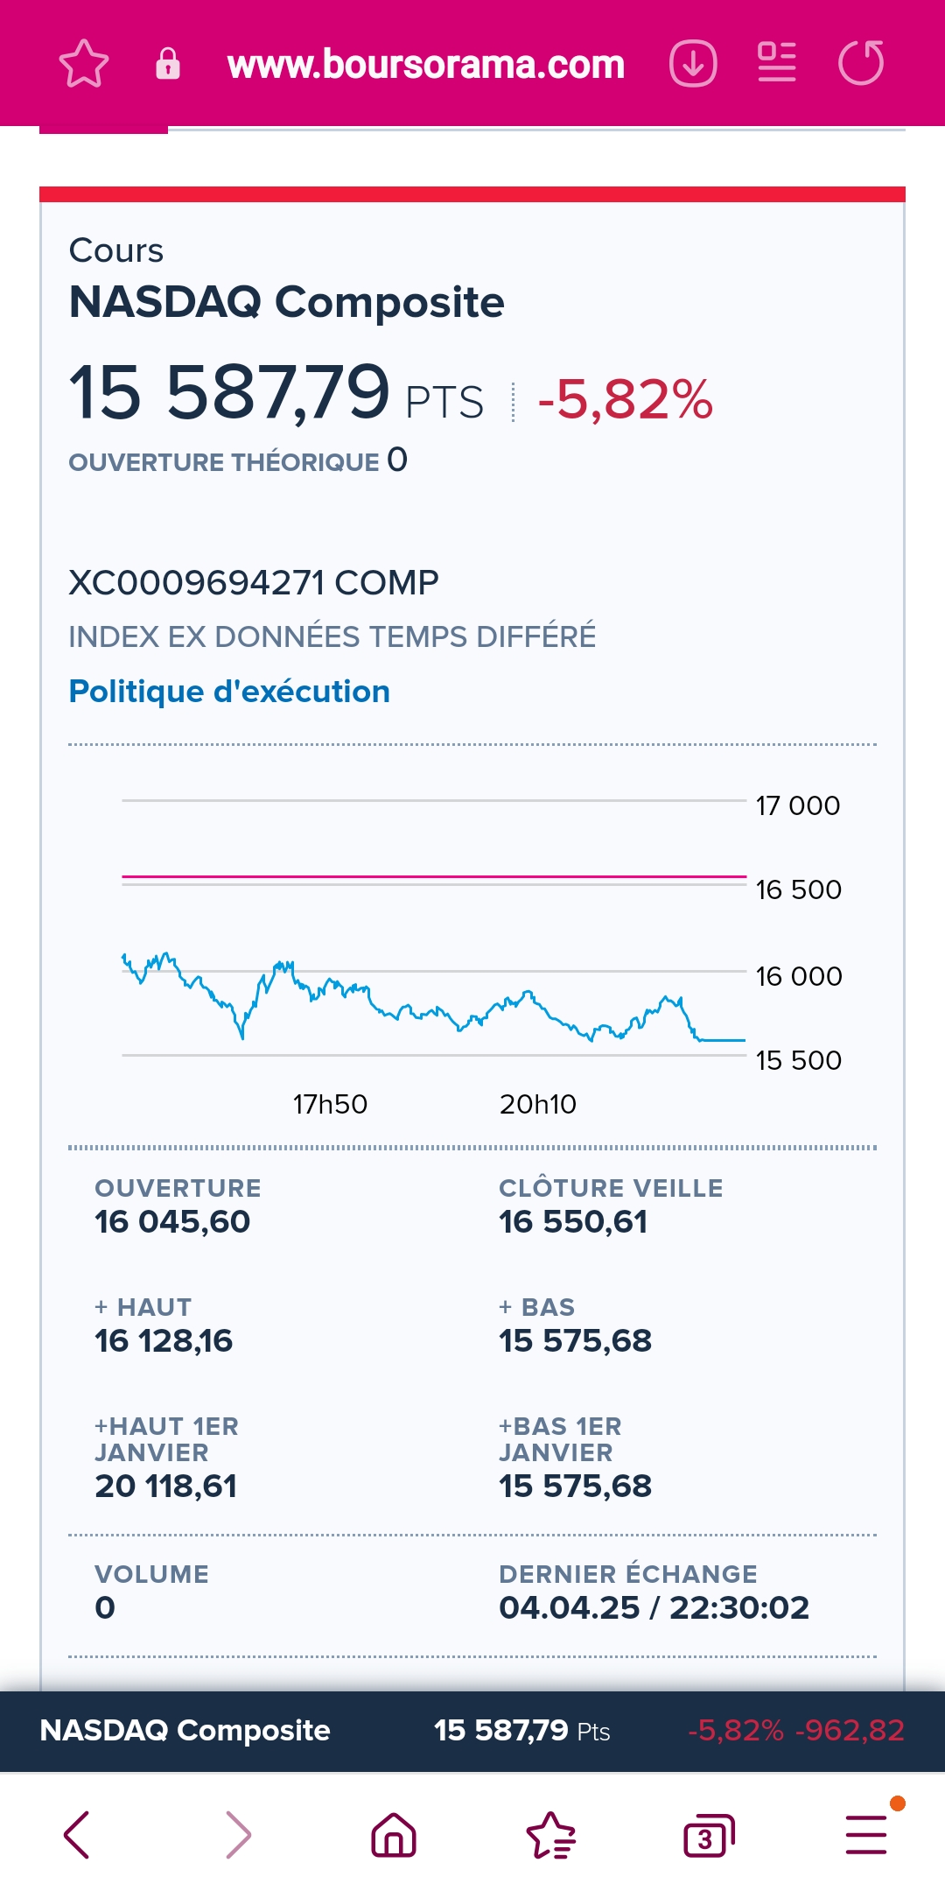Tap the 20h10 chart time label

[538, 1104]
